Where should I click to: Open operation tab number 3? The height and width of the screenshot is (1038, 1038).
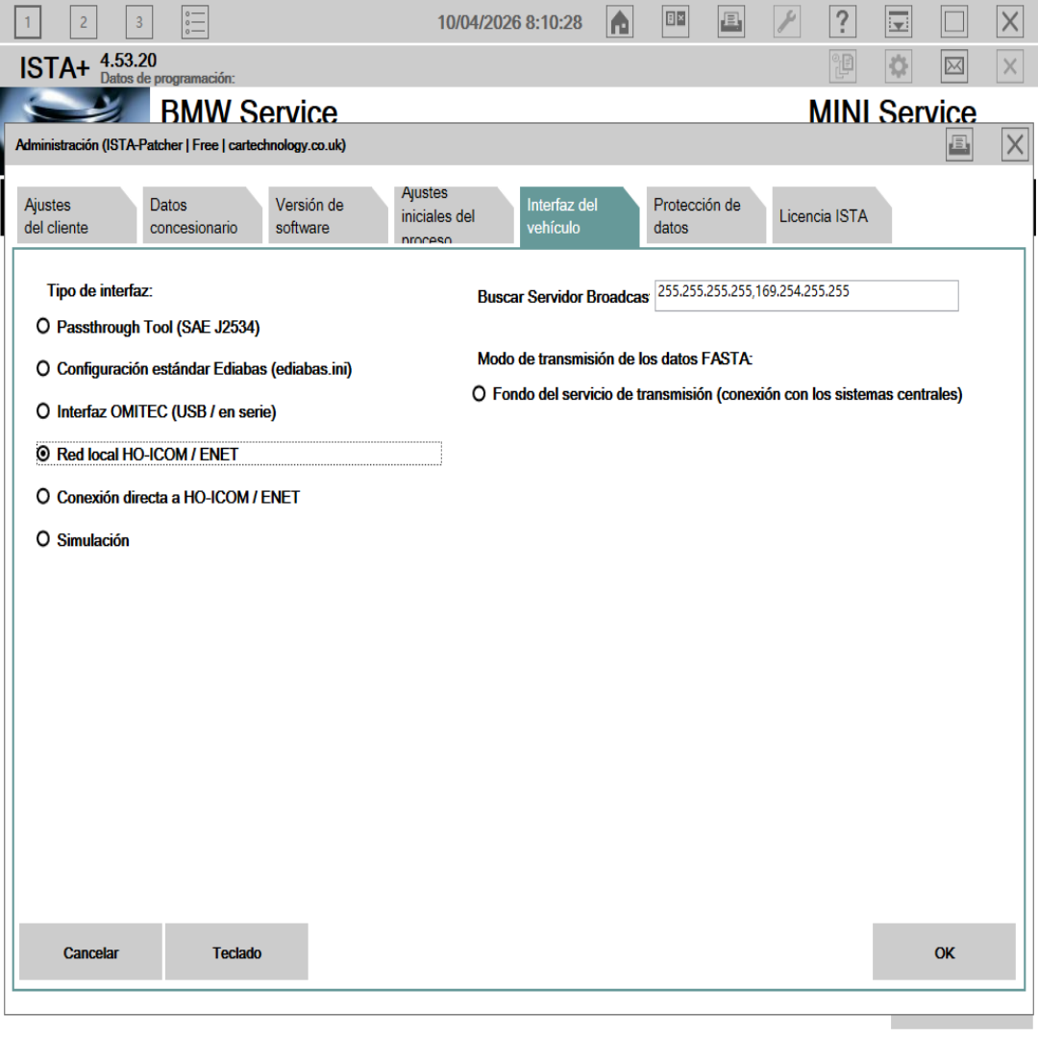tap(139, 22)
